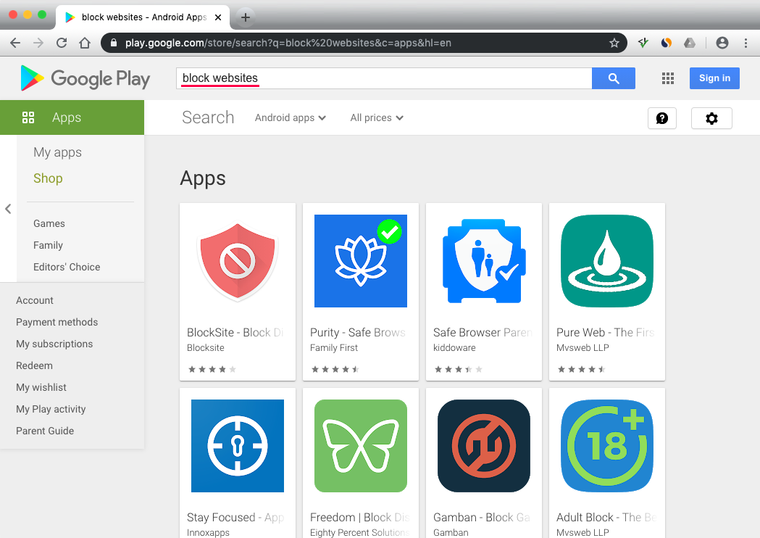
Task: Open the Chrome three-dot menu
Action: [x=746, y=43]
